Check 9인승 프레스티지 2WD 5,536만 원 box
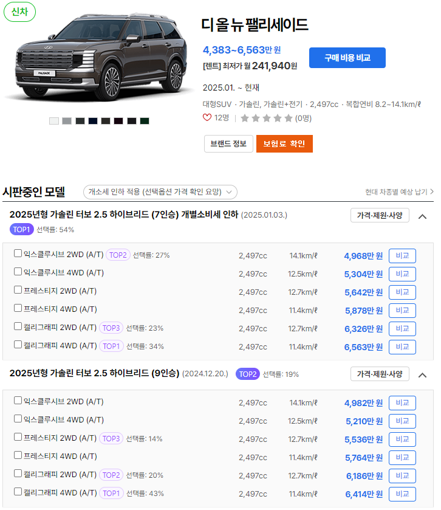Image resolution: width=441 pixels, height=510 pixels. pos(18,437)
